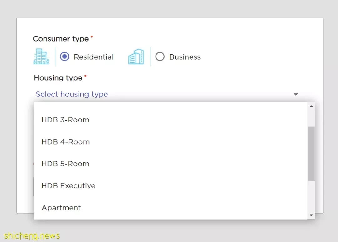Click the Business label text

(185, 57)
